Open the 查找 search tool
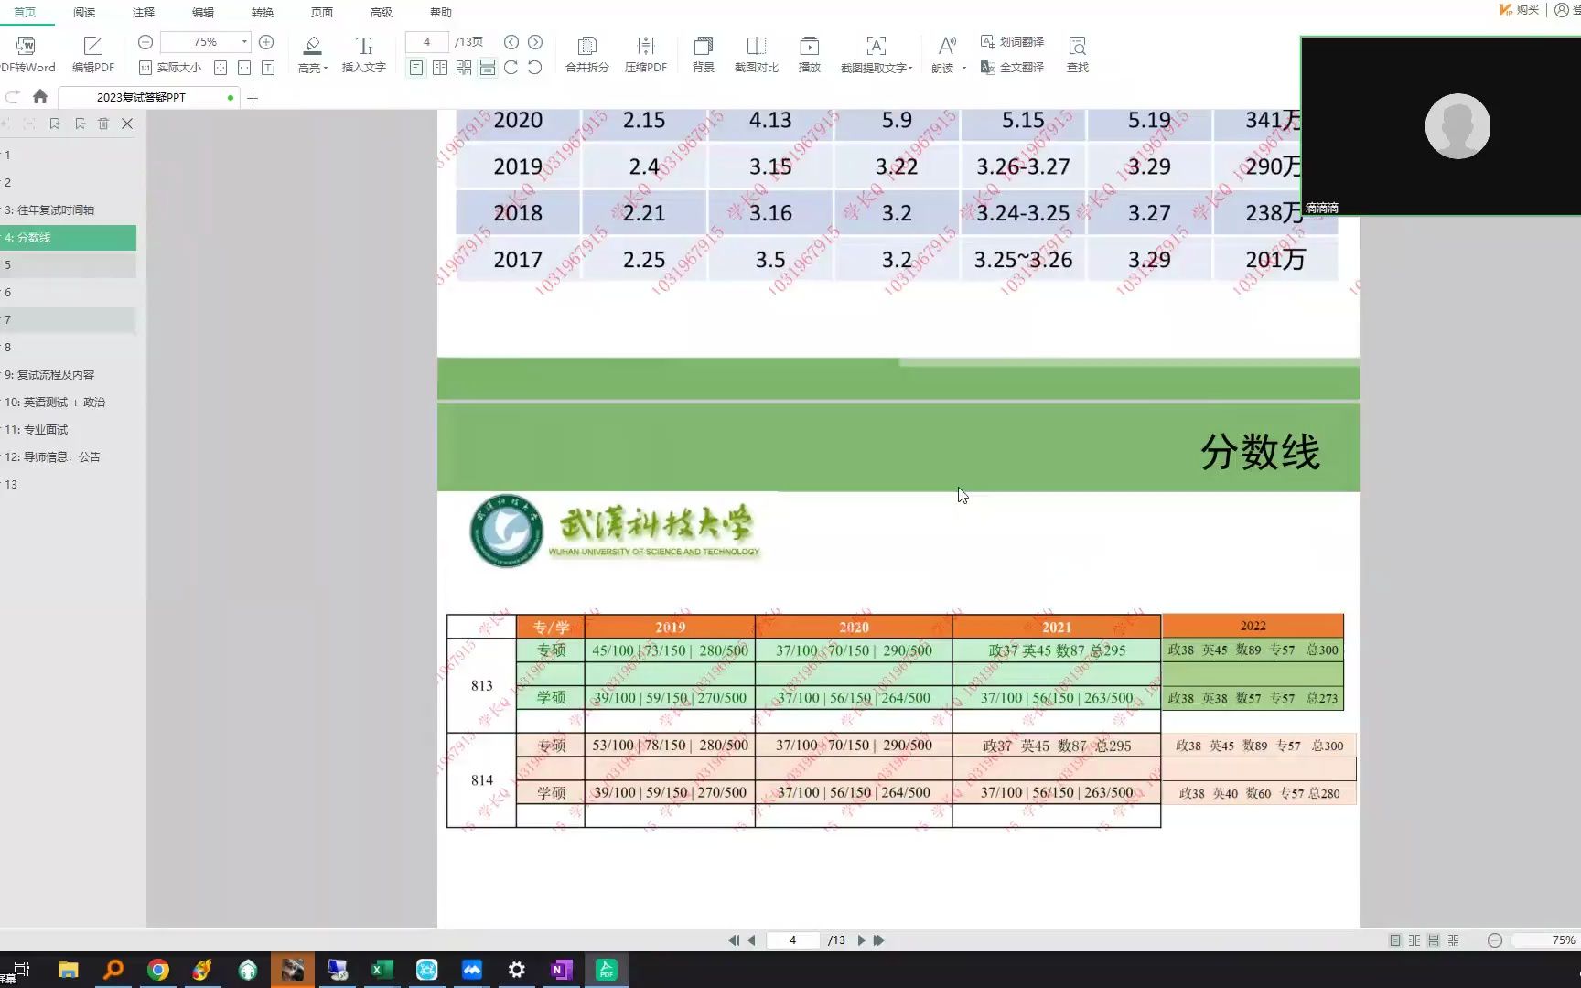Viewport: 1581px width, 988px height. click(x=1077, y=52)
